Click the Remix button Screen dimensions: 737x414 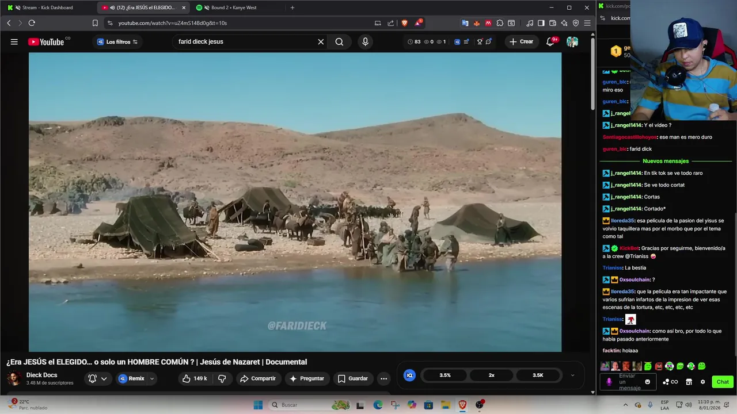pos(131,378)
